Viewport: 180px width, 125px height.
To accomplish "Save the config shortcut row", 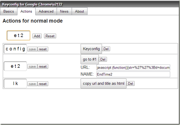I will [x=32, y=49].
